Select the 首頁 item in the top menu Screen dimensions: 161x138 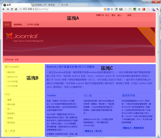point(7,25)
